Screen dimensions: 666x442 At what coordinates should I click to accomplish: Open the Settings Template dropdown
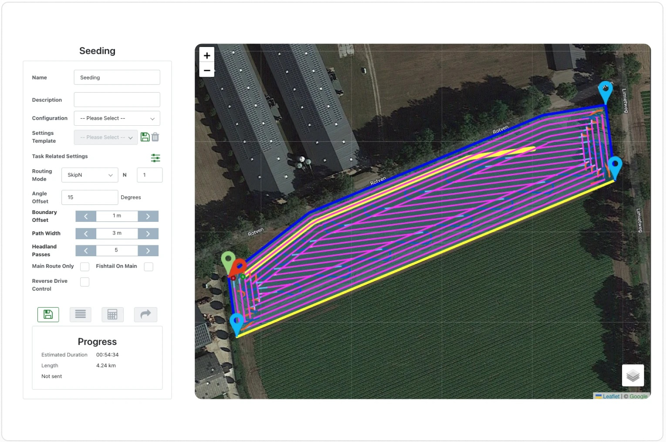tap(106, 137)
